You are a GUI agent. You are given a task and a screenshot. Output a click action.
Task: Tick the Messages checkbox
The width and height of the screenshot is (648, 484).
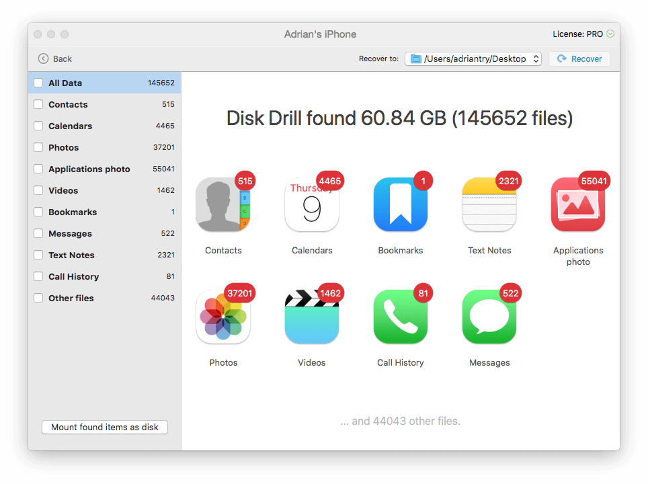38,233
